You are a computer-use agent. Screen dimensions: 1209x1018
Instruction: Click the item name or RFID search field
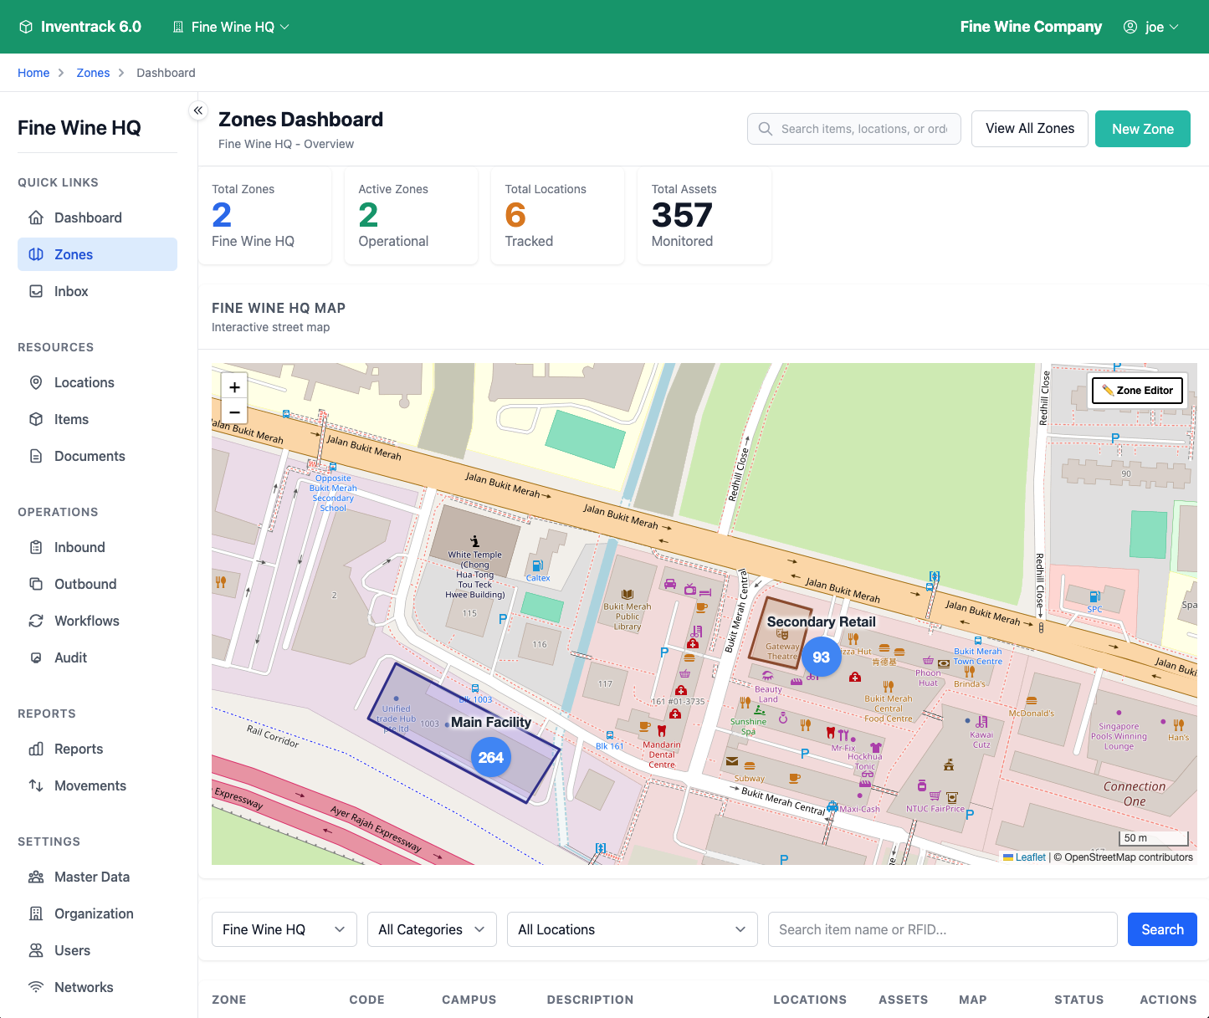pos(943,929)
